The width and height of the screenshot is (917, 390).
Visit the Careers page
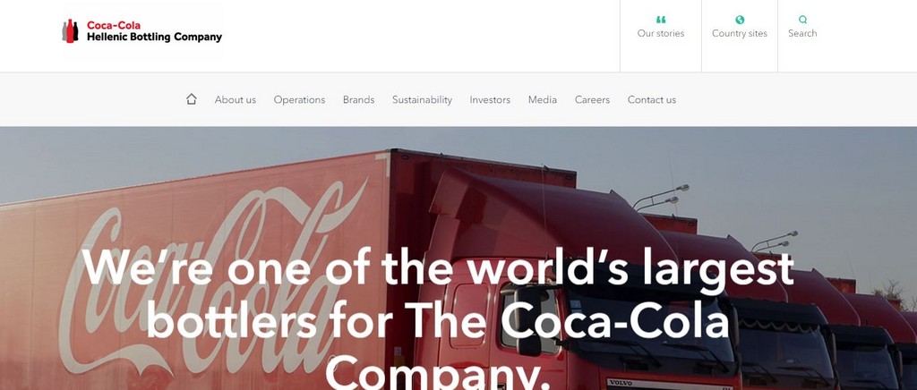593,100
